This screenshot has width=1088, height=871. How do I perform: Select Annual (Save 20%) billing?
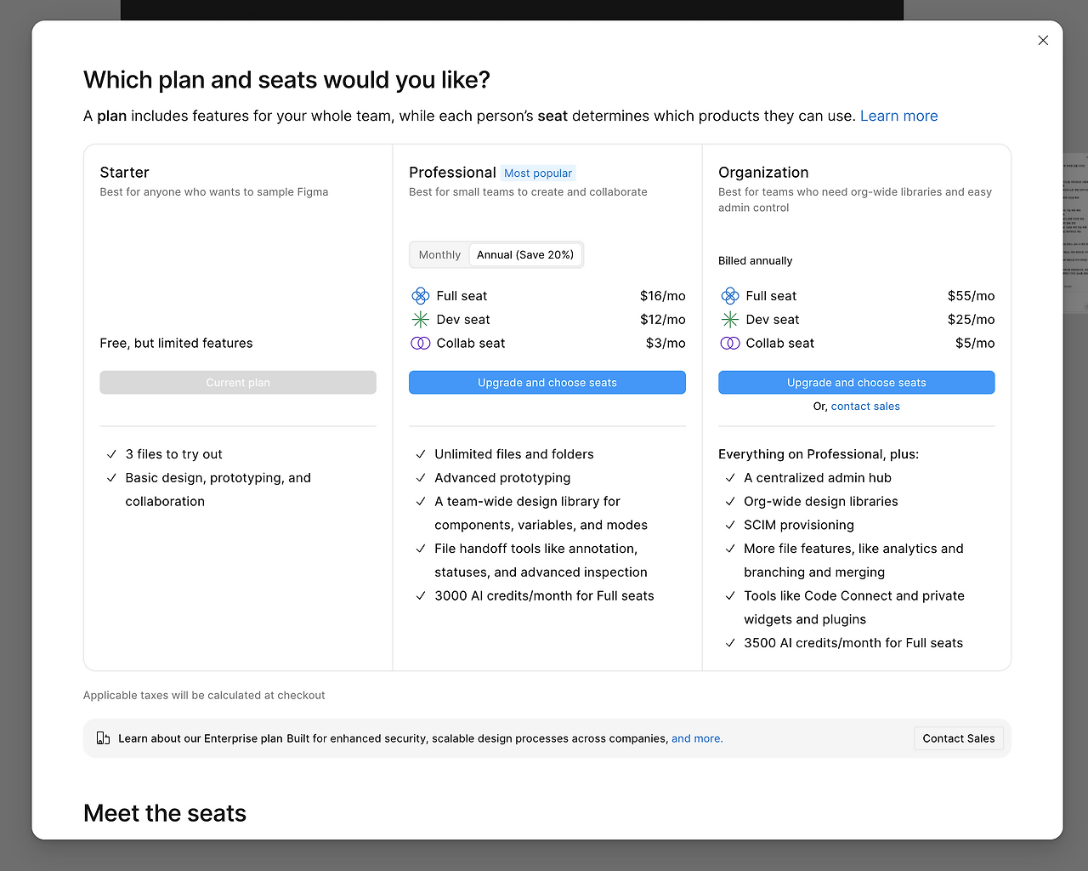525,255
